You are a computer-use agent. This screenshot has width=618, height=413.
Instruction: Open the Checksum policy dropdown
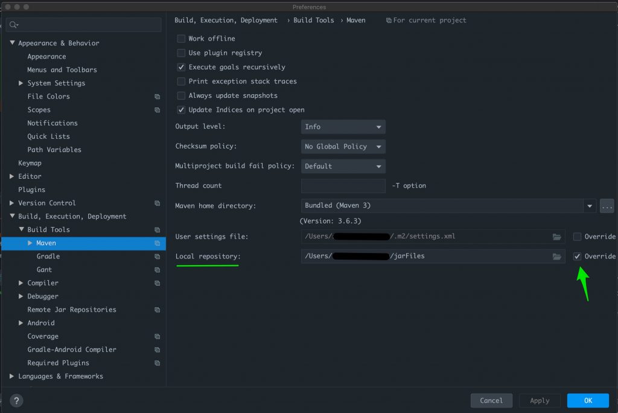tap(343, 146)
